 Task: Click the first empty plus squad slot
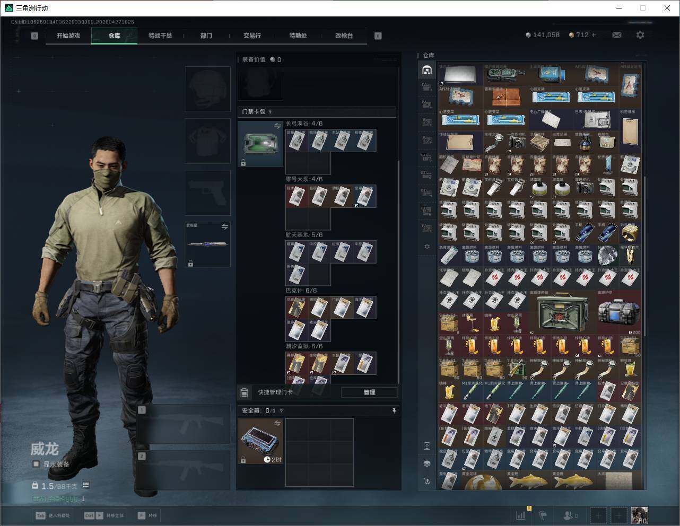[x=598, y=515]
